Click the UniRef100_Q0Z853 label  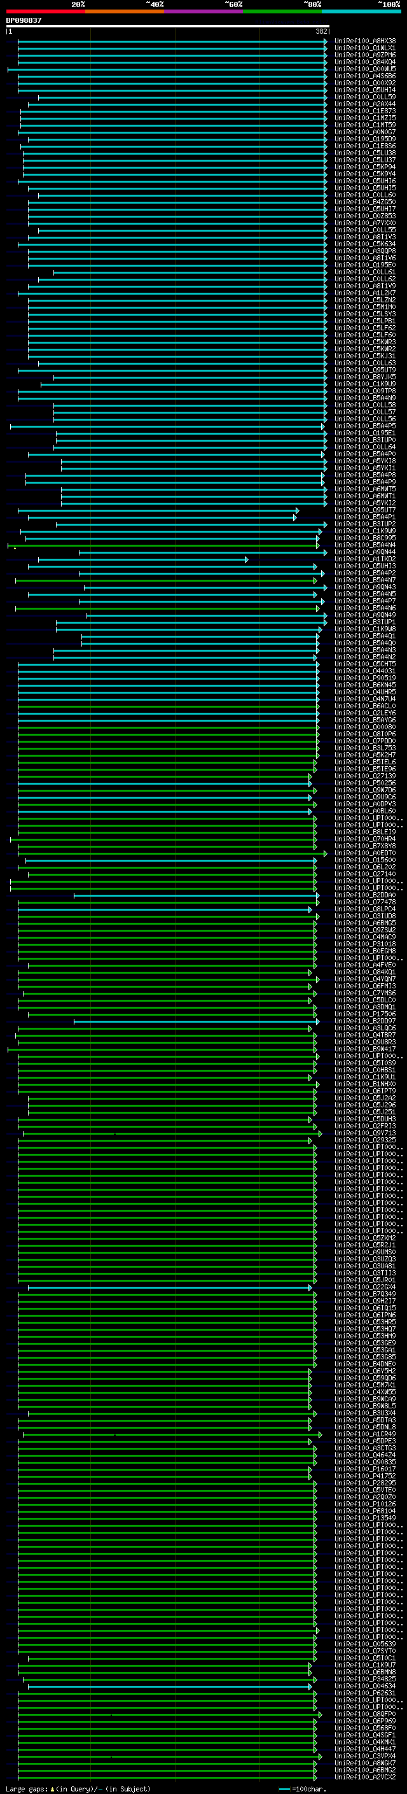point(364,216)
